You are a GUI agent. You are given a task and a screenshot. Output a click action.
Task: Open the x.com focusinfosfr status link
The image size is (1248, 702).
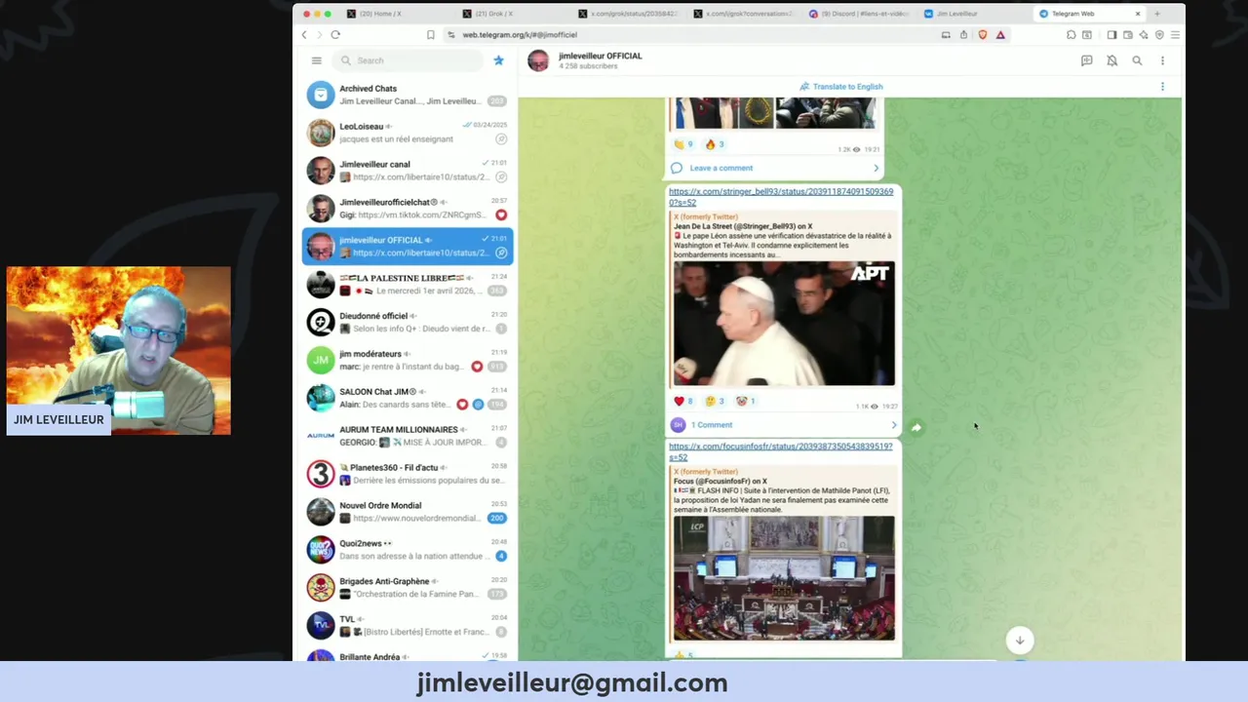tap(780, 451)
